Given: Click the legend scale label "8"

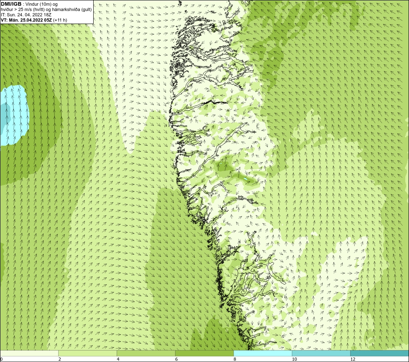Looking at the screenshot, I should pos(235,359).
